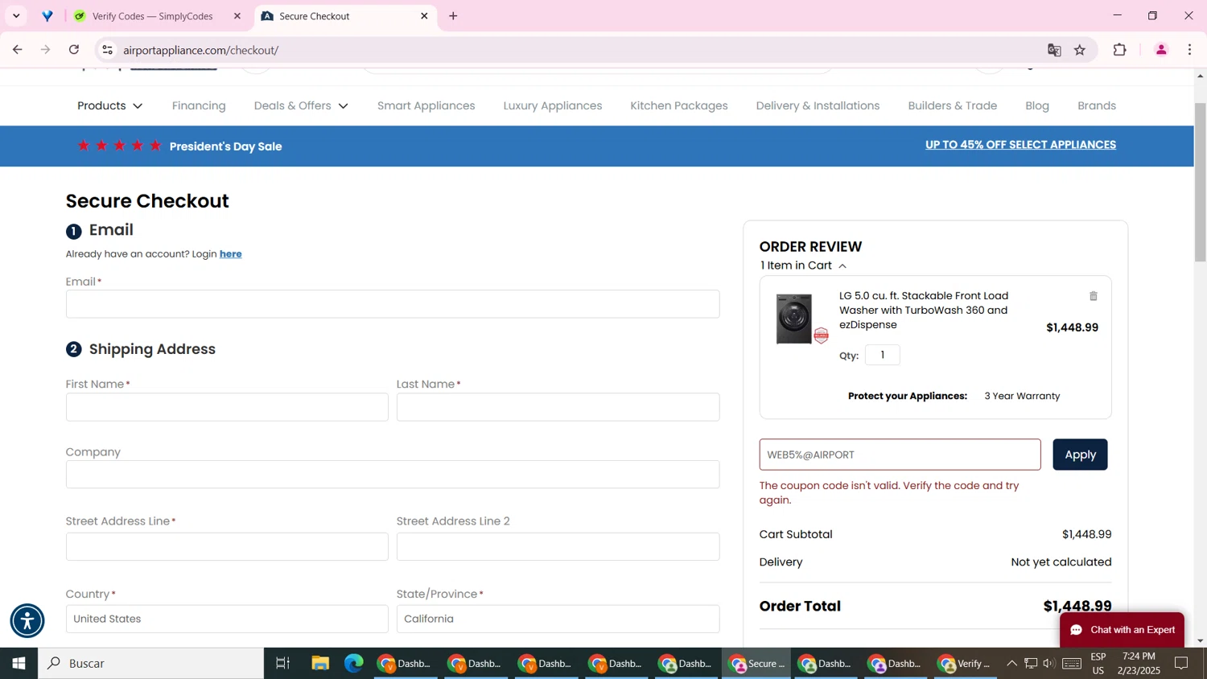Visit the Blog page
The width and height of the screenshot is (1207, 679).
pos(1037,106)
